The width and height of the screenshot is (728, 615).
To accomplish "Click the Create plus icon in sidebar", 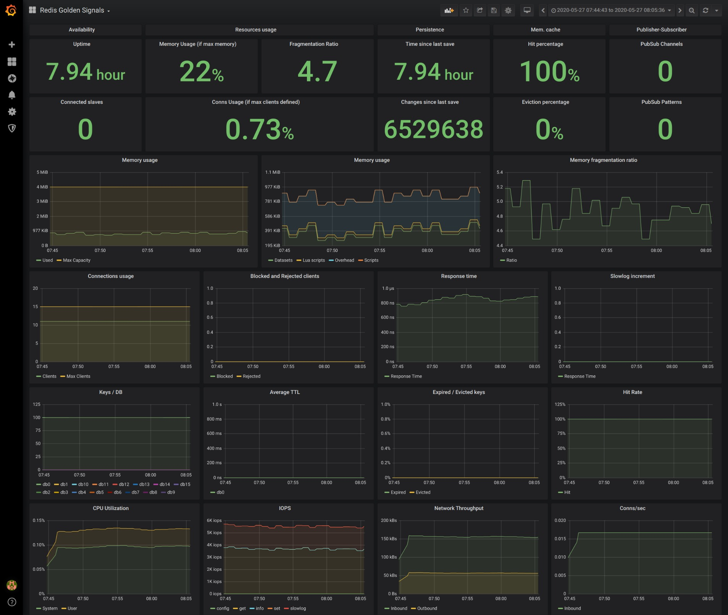I will (12, 45).
